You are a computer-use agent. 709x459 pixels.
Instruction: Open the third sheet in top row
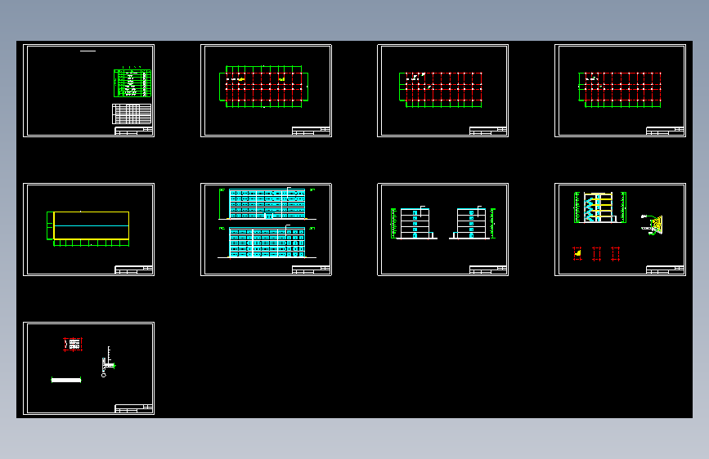442,91
